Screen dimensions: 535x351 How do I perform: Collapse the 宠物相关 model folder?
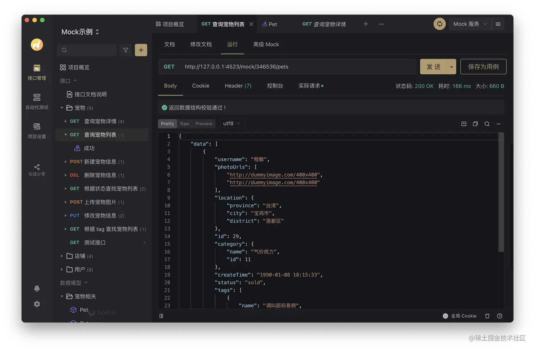(x=62, y=296)
